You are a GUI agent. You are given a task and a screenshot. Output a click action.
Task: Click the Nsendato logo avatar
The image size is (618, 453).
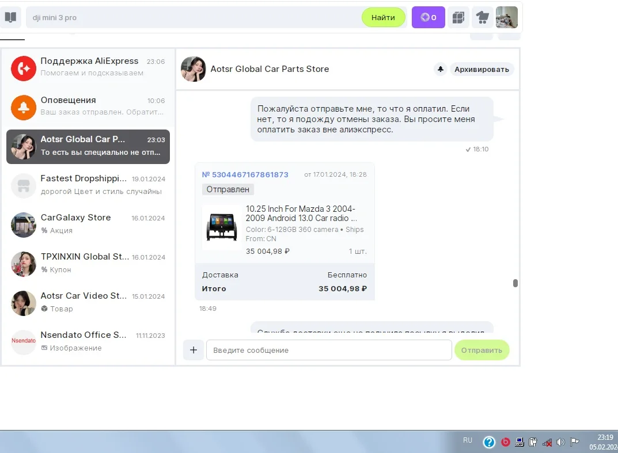(x=24, y=341)
